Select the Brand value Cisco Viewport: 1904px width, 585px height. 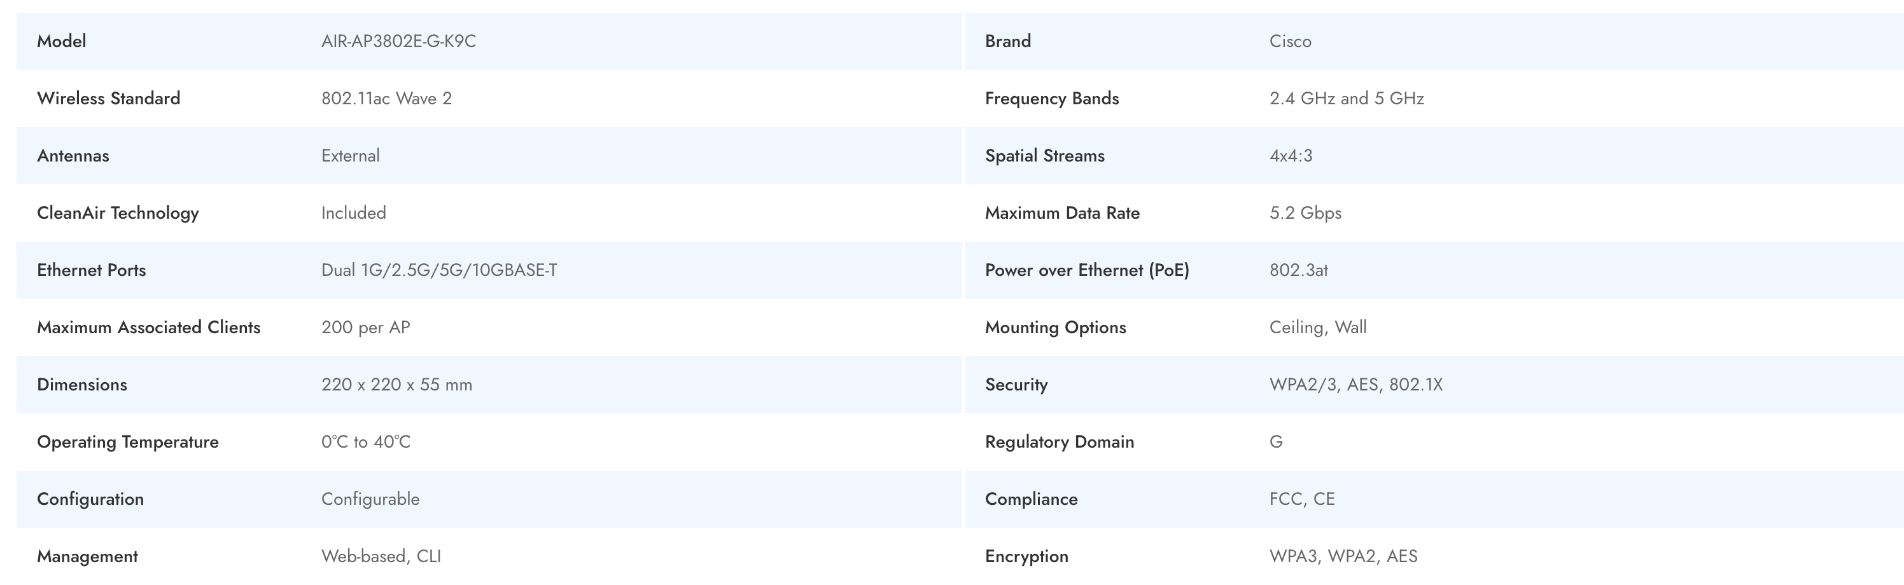[x=1290, y=41]
